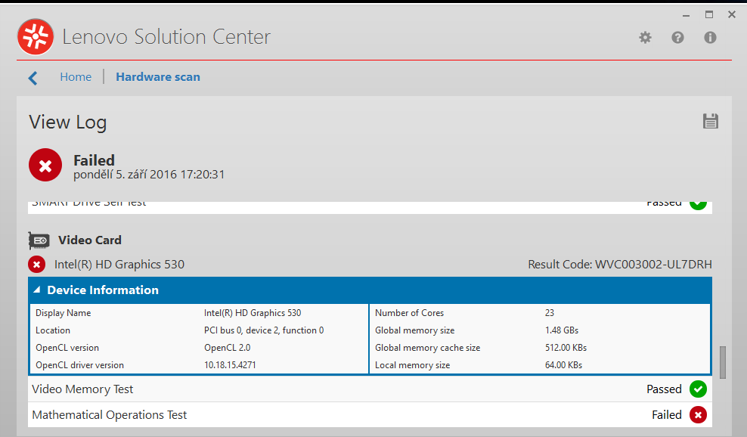Click the 512.00 KBs cache size value
This screenshot has height=437, width=747.
(566, 348)
